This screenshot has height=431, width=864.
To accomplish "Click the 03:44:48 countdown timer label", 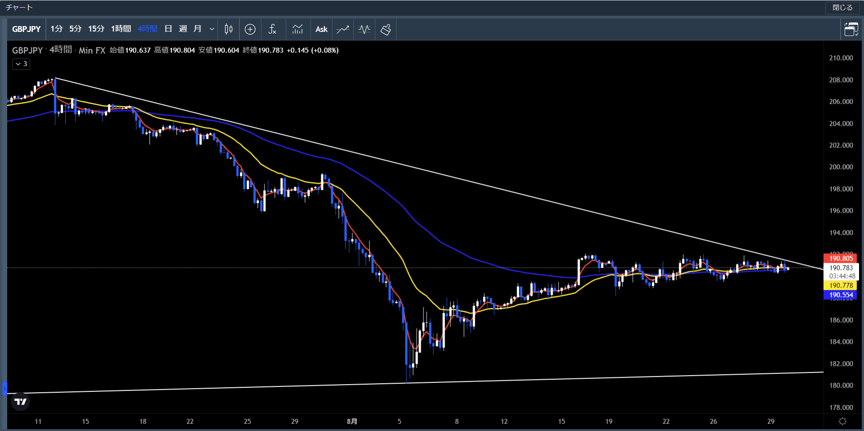I will click(x=841, y=276).
